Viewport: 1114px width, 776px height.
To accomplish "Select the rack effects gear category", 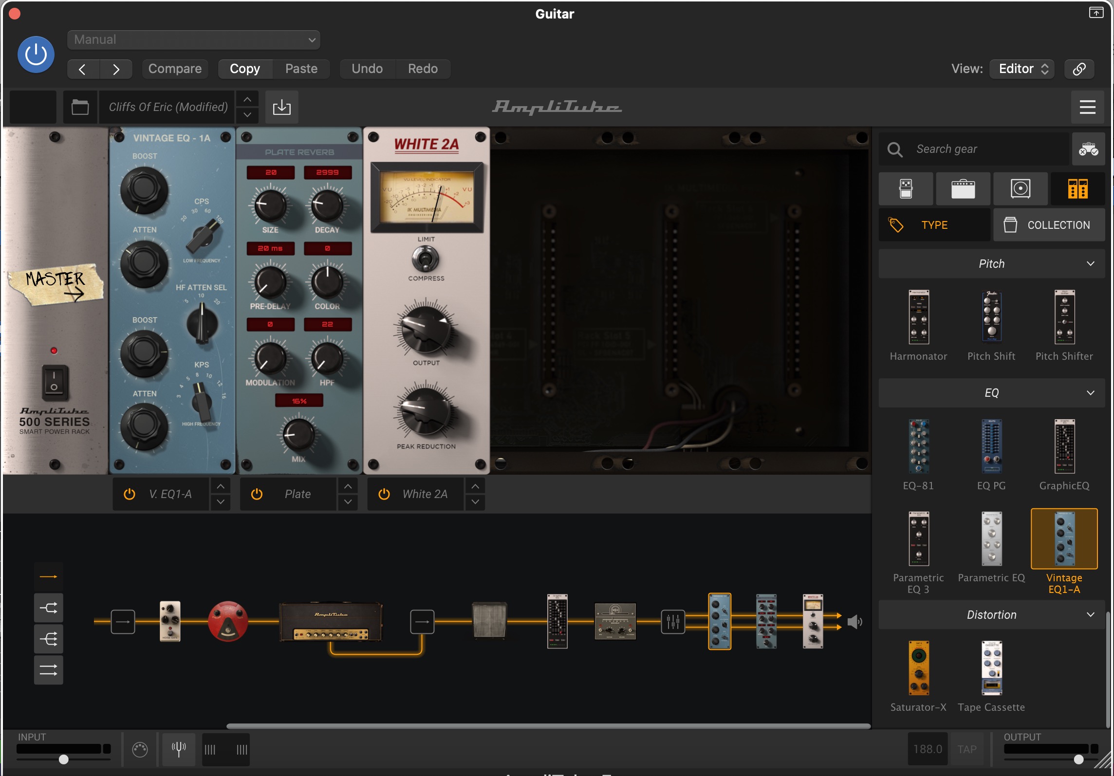I will click(x=1077, y=188).
